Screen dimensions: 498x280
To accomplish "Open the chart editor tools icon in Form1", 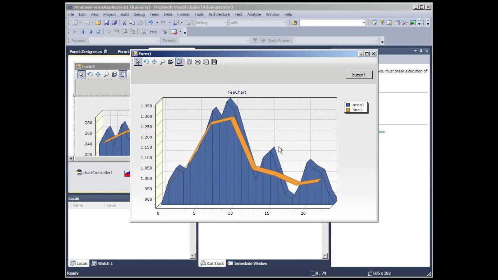I will (189, 62).
